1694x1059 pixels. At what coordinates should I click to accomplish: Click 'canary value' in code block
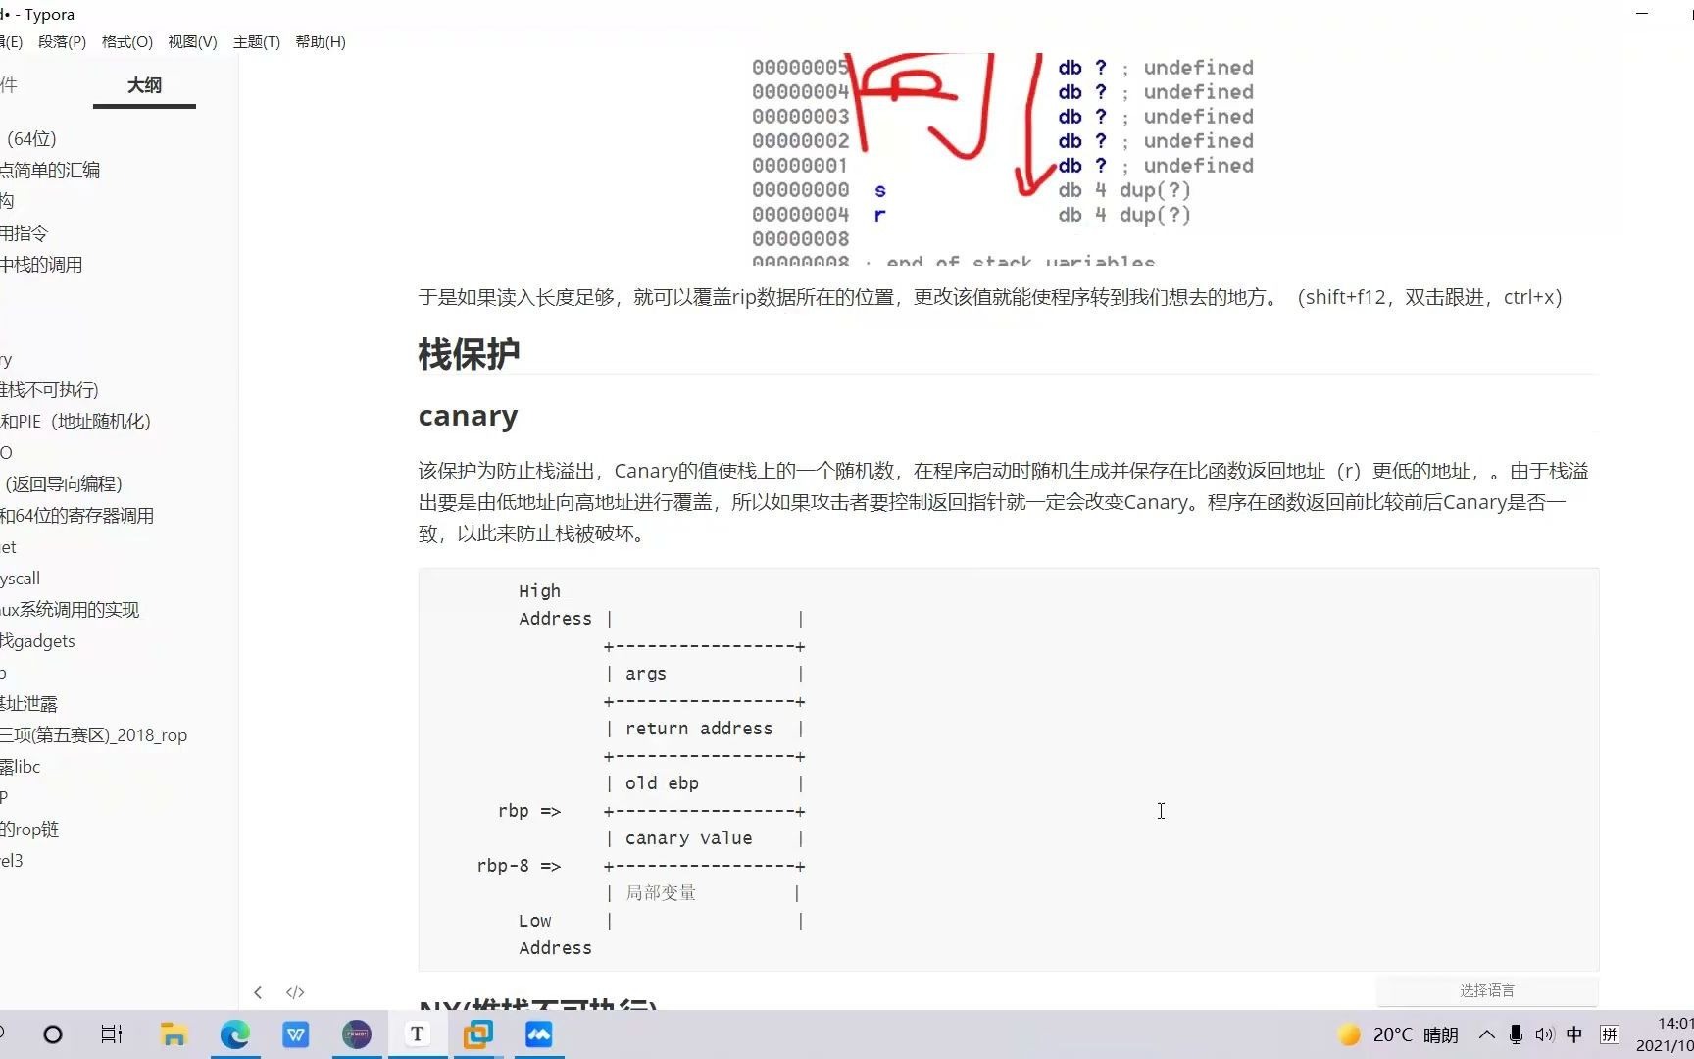coord(688,838)
